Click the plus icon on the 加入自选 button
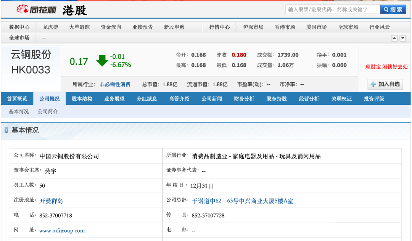 (x=374, y=84)
